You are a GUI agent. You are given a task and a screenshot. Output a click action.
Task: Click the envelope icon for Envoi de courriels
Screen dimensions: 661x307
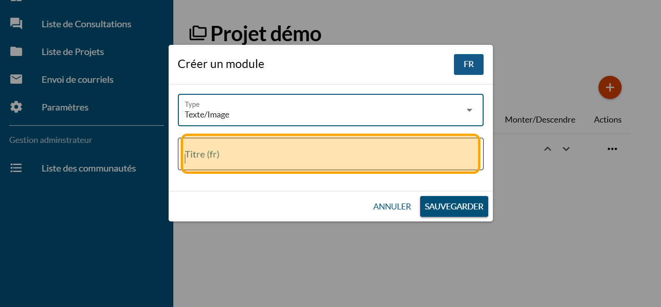click(x=16, y=80)
